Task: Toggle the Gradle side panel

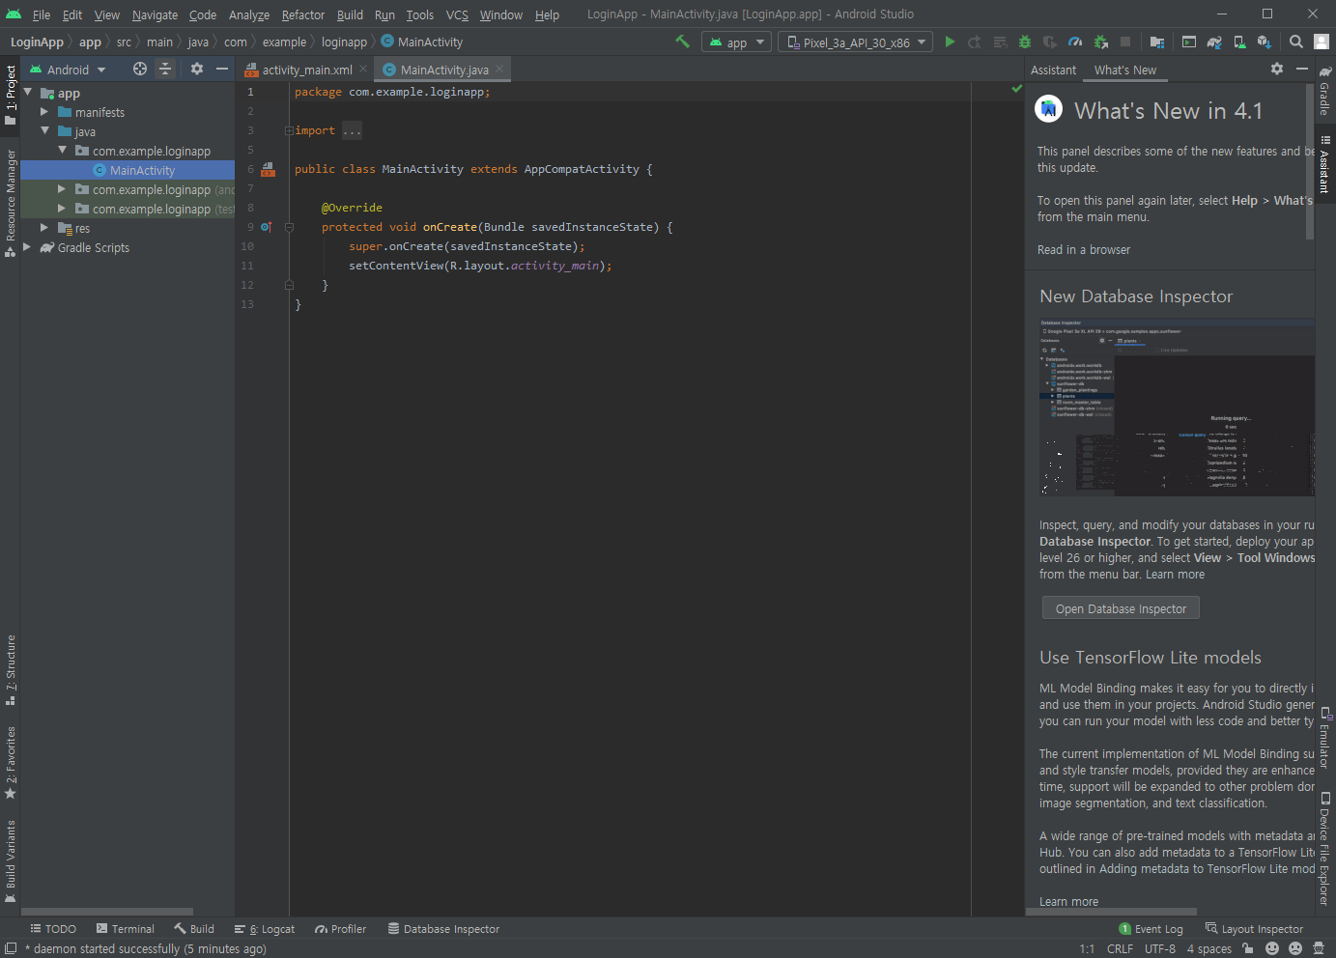Action: pos(1325,92)
